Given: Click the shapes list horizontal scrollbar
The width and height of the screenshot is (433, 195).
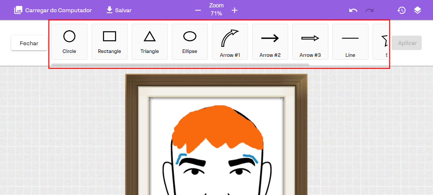Looking at the screenshot, I should coord(180,64).
